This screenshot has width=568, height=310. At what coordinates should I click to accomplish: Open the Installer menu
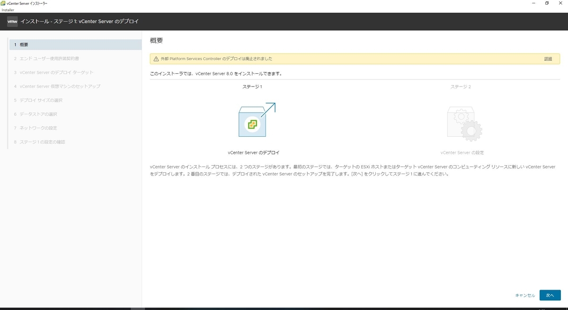click(8, 9)
